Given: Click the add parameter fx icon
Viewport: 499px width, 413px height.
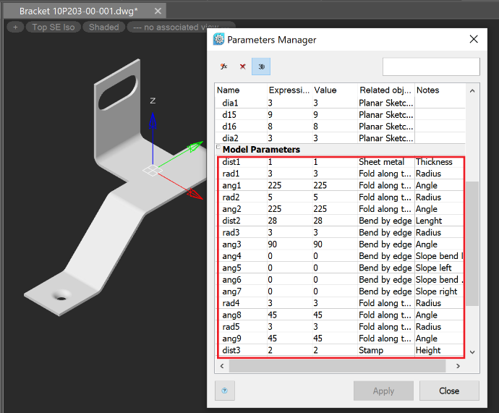Looking at the screenshot, I should click(224, 67).
